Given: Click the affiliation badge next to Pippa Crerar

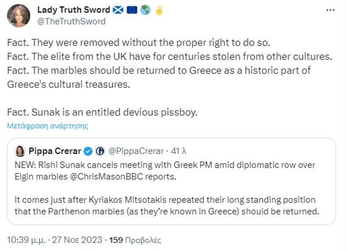Looking at the screenshot, I should (x=100, y=151).
